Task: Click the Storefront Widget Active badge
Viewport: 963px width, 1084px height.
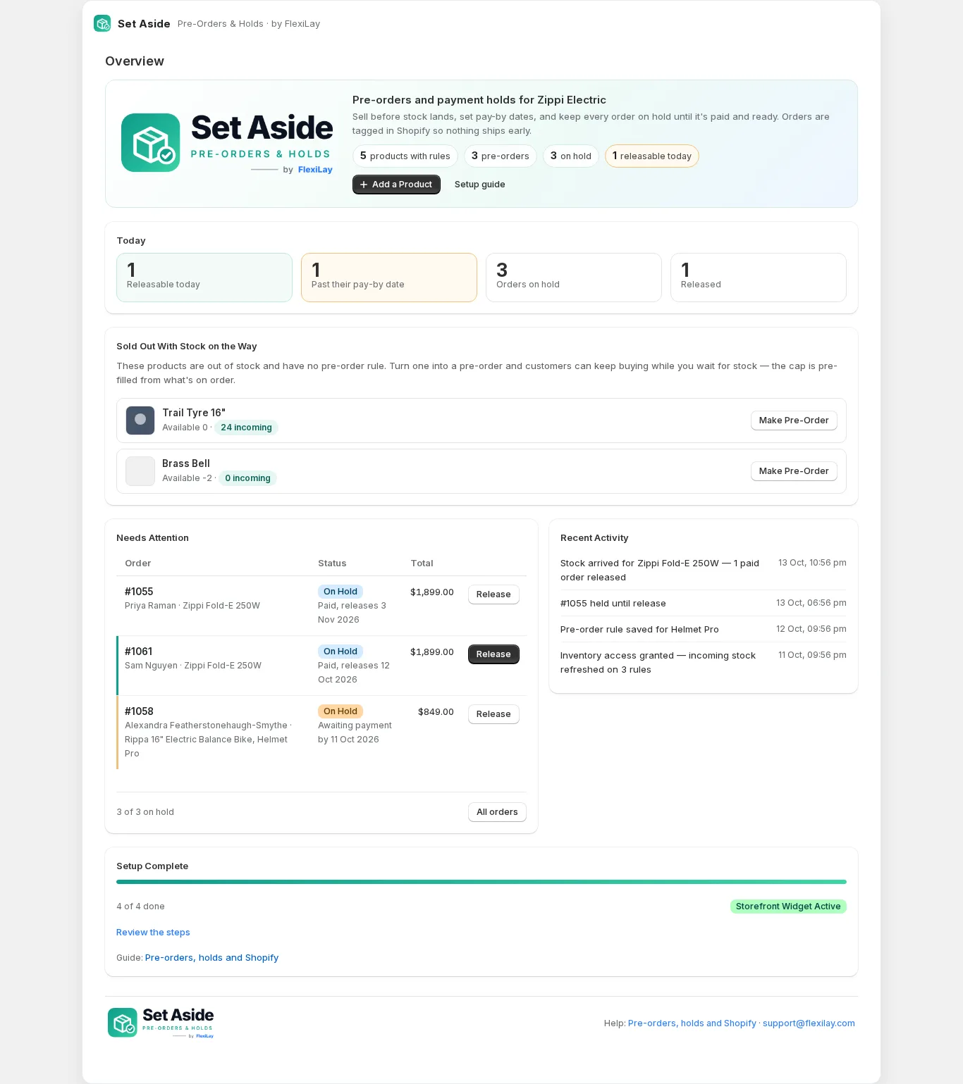Action: point(788,907)
